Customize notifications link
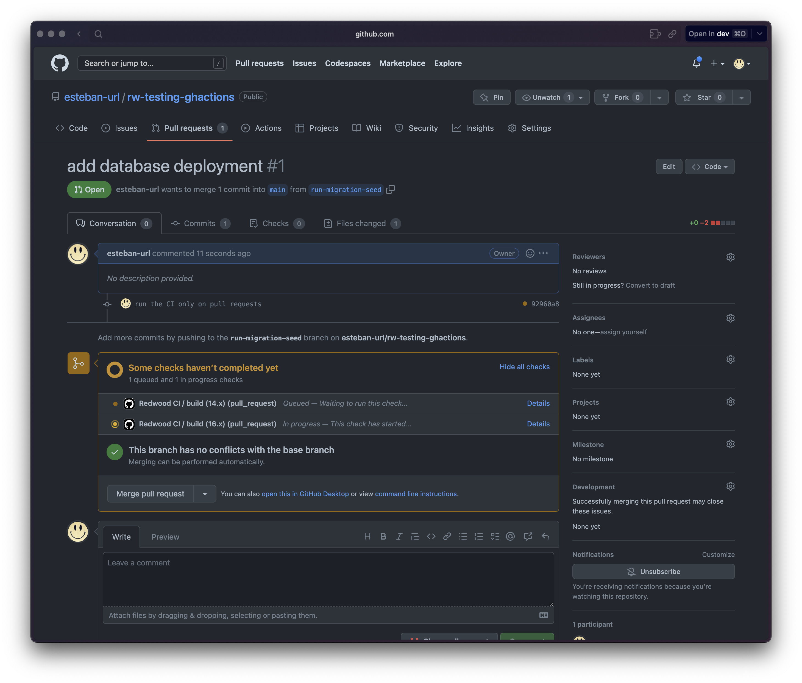This screenshot has height=683, width=802. [718, 554]
